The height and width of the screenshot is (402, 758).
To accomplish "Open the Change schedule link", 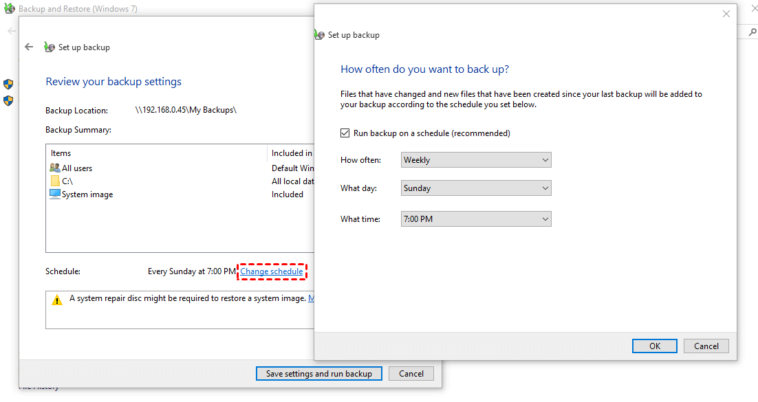I will point(272,271).
